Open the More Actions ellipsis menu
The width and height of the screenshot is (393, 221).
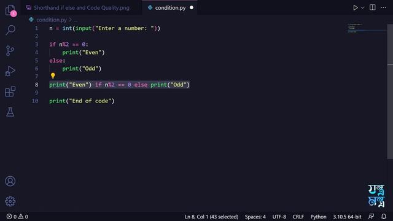[x=383, y=7]
